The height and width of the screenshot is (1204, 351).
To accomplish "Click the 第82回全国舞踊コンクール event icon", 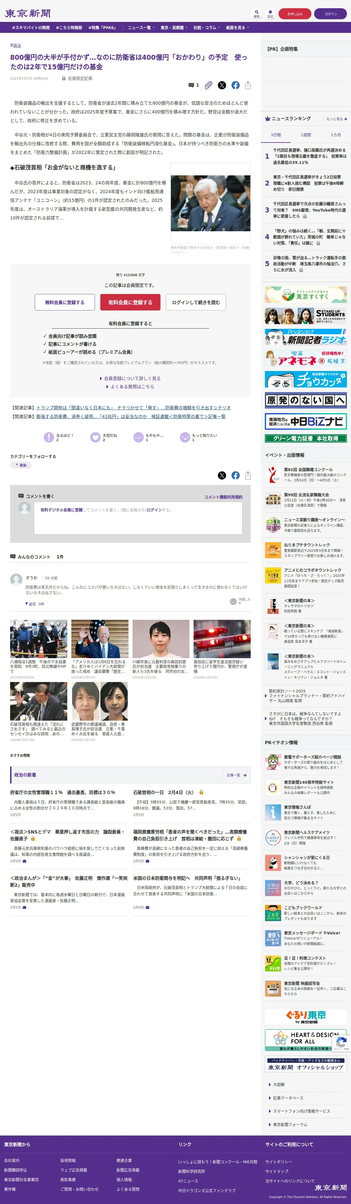I will click(273, 474).
